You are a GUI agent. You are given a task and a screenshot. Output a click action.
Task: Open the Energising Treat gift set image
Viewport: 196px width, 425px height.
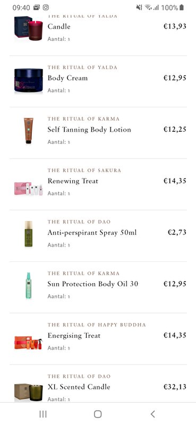pyautogui.click(x=29, y=343)
